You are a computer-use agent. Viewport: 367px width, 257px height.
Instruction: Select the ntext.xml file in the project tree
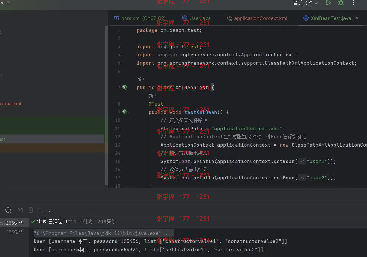tap(10, 104)
